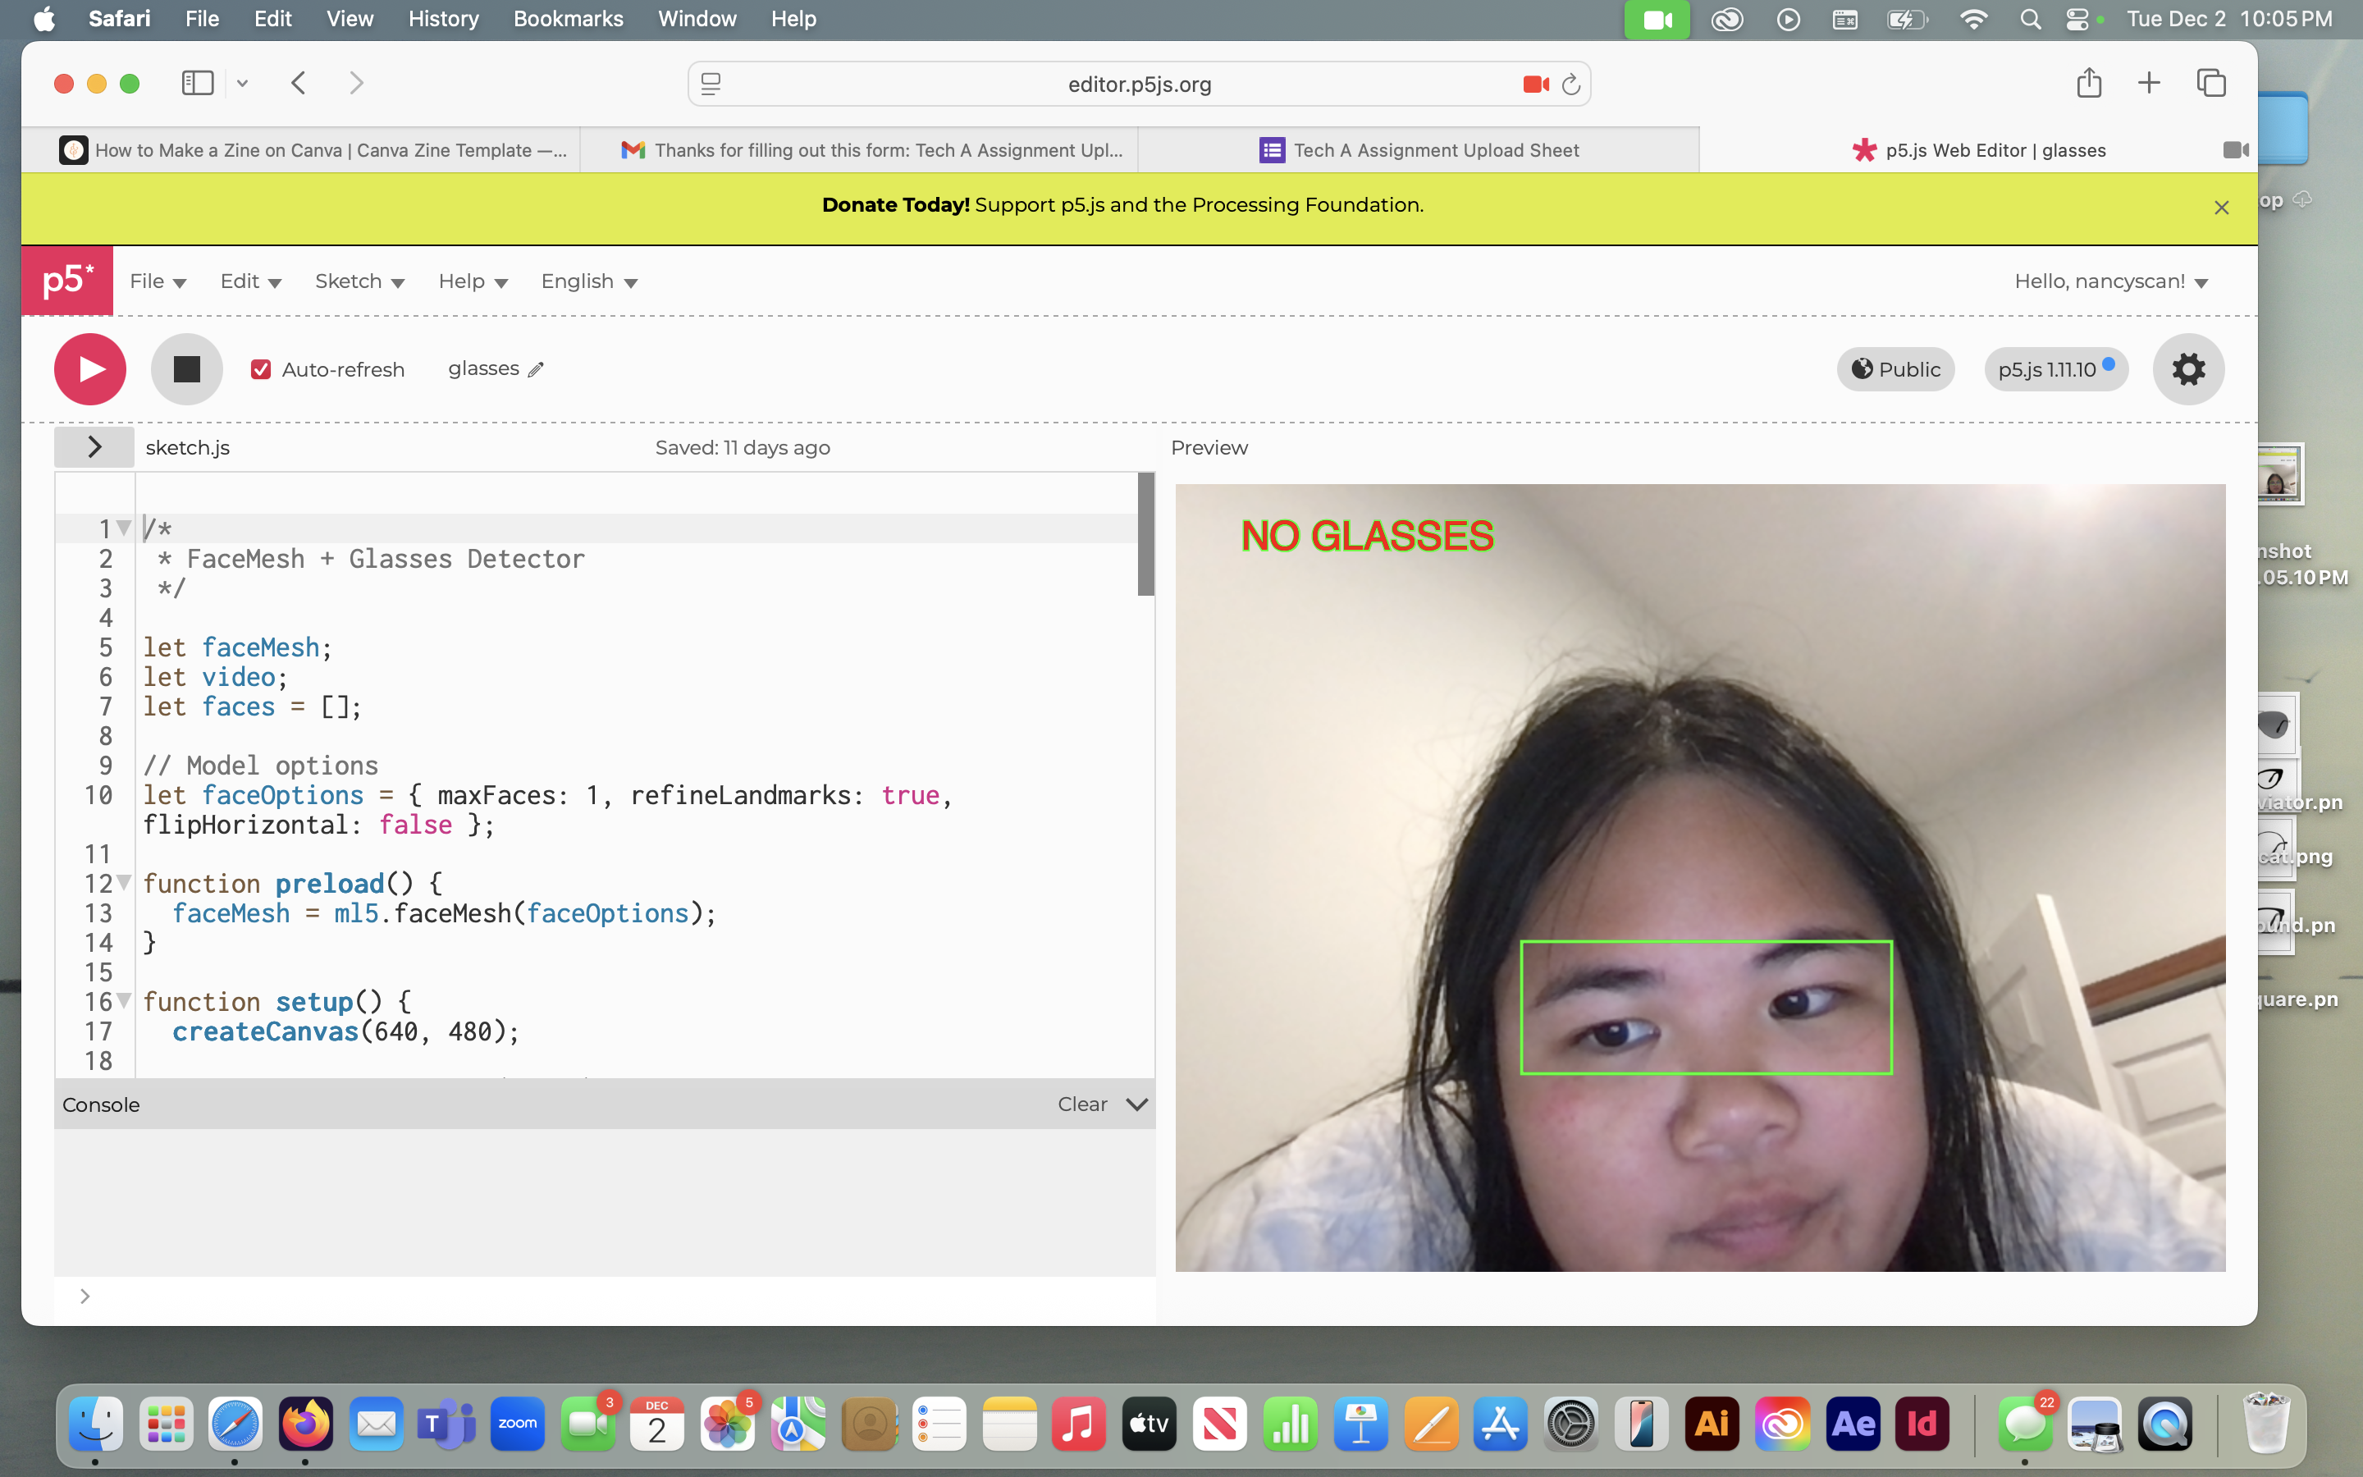Screen dimensions: 2363x1477
Task: Expand the sketch files sidebar arrow
Action: click(x=94, y=447)
